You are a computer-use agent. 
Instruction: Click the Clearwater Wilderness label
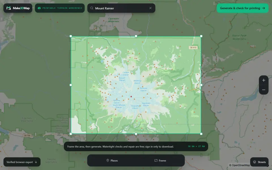[x=114, y=20]
